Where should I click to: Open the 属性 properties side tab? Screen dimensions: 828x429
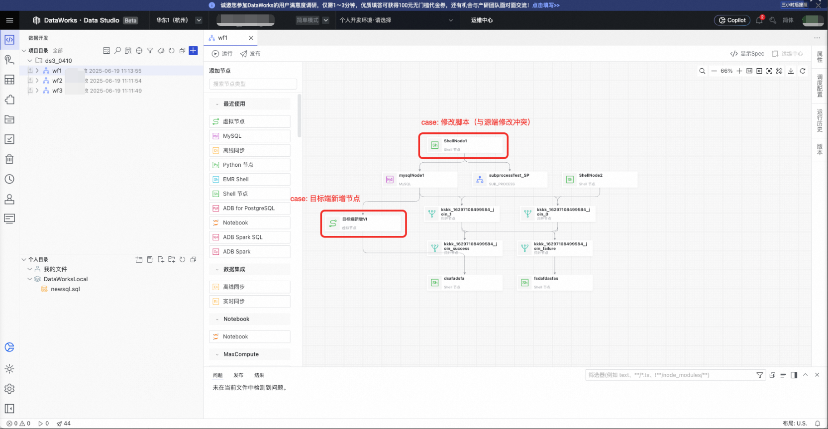(x=820, y=57)
